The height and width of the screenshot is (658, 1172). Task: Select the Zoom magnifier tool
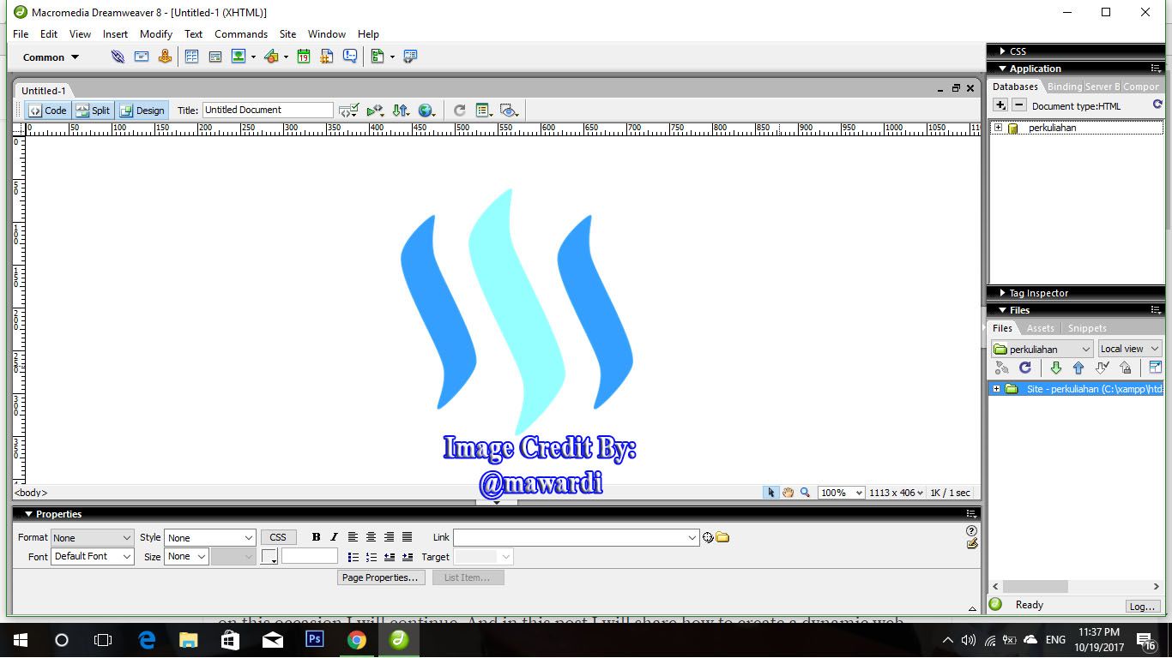click(x=805, y=493)
